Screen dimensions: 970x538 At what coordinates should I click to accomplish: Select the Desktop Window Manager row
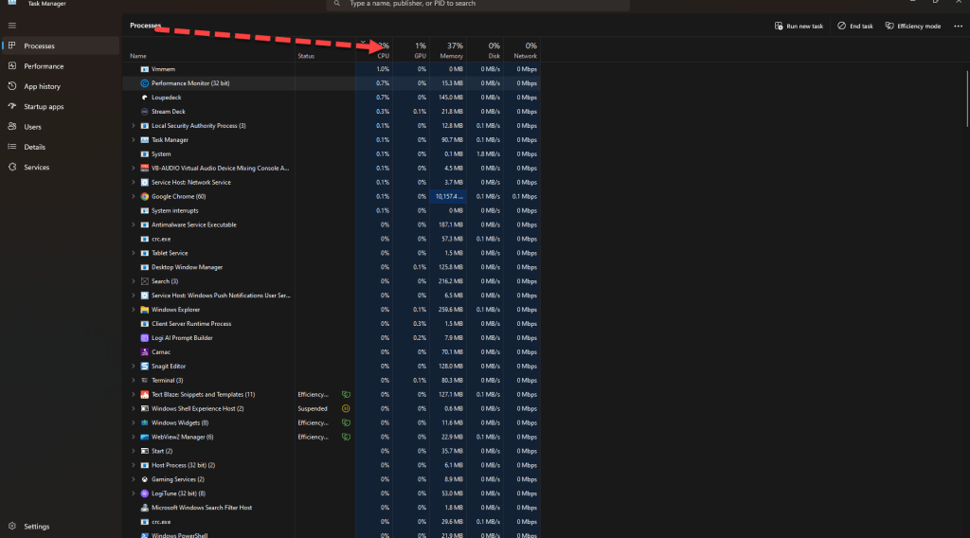pos(332,267)
